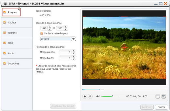The height and width of the screenshot is (111, 170).
Task: Increase Marge gauche value
Action: [74, 51]
